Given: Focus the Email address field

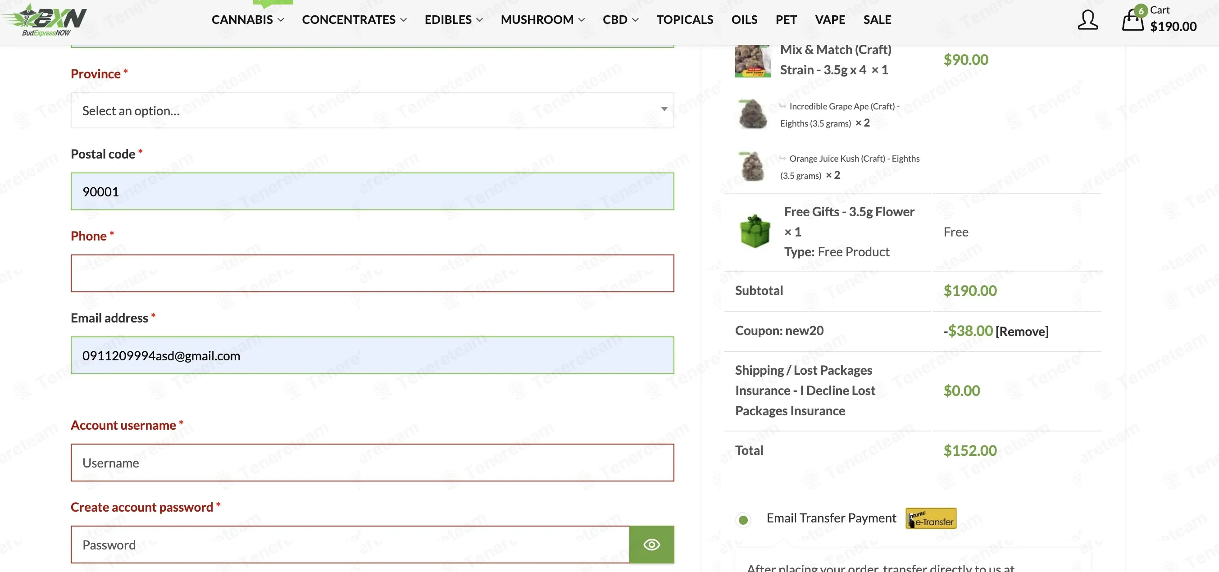Looking at the screenshot, I should 373,355.
